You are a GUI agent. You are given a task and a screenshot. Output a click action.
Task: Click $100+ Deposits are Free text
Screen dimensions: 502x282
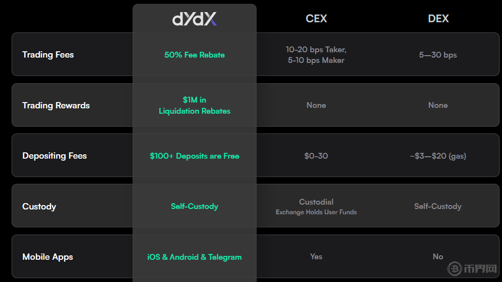(x=195, y=156)
